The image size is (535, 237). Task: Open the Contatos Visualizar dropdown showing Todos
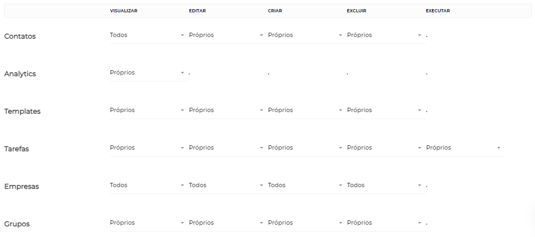tap(147, 35)
